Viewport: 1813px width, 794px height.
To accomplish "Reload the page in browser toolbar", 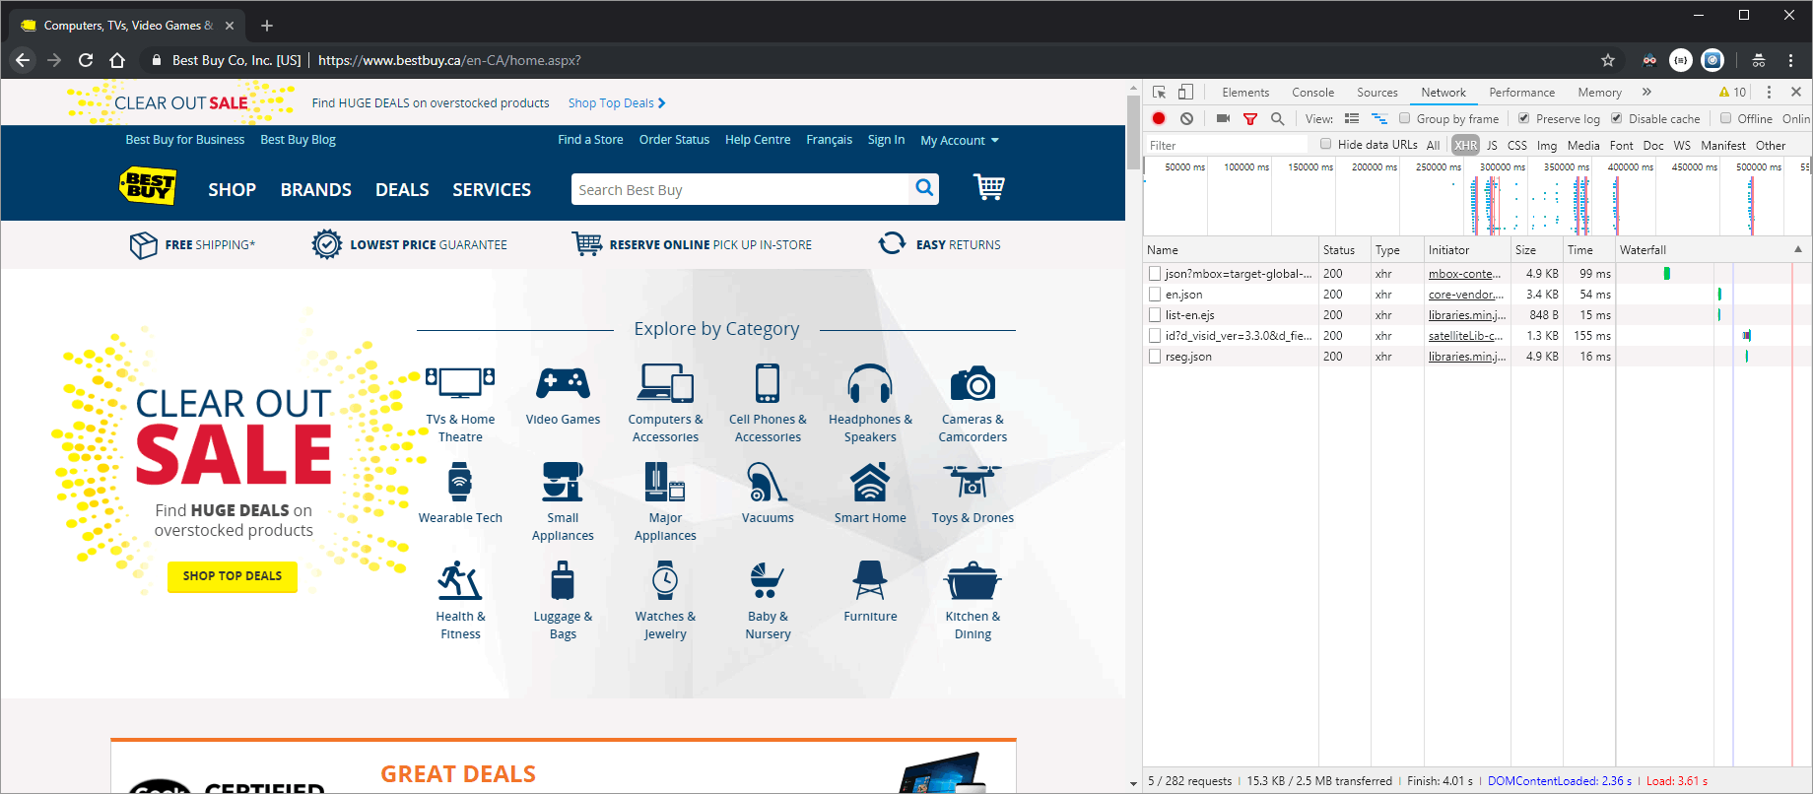I will pos(86,60).
